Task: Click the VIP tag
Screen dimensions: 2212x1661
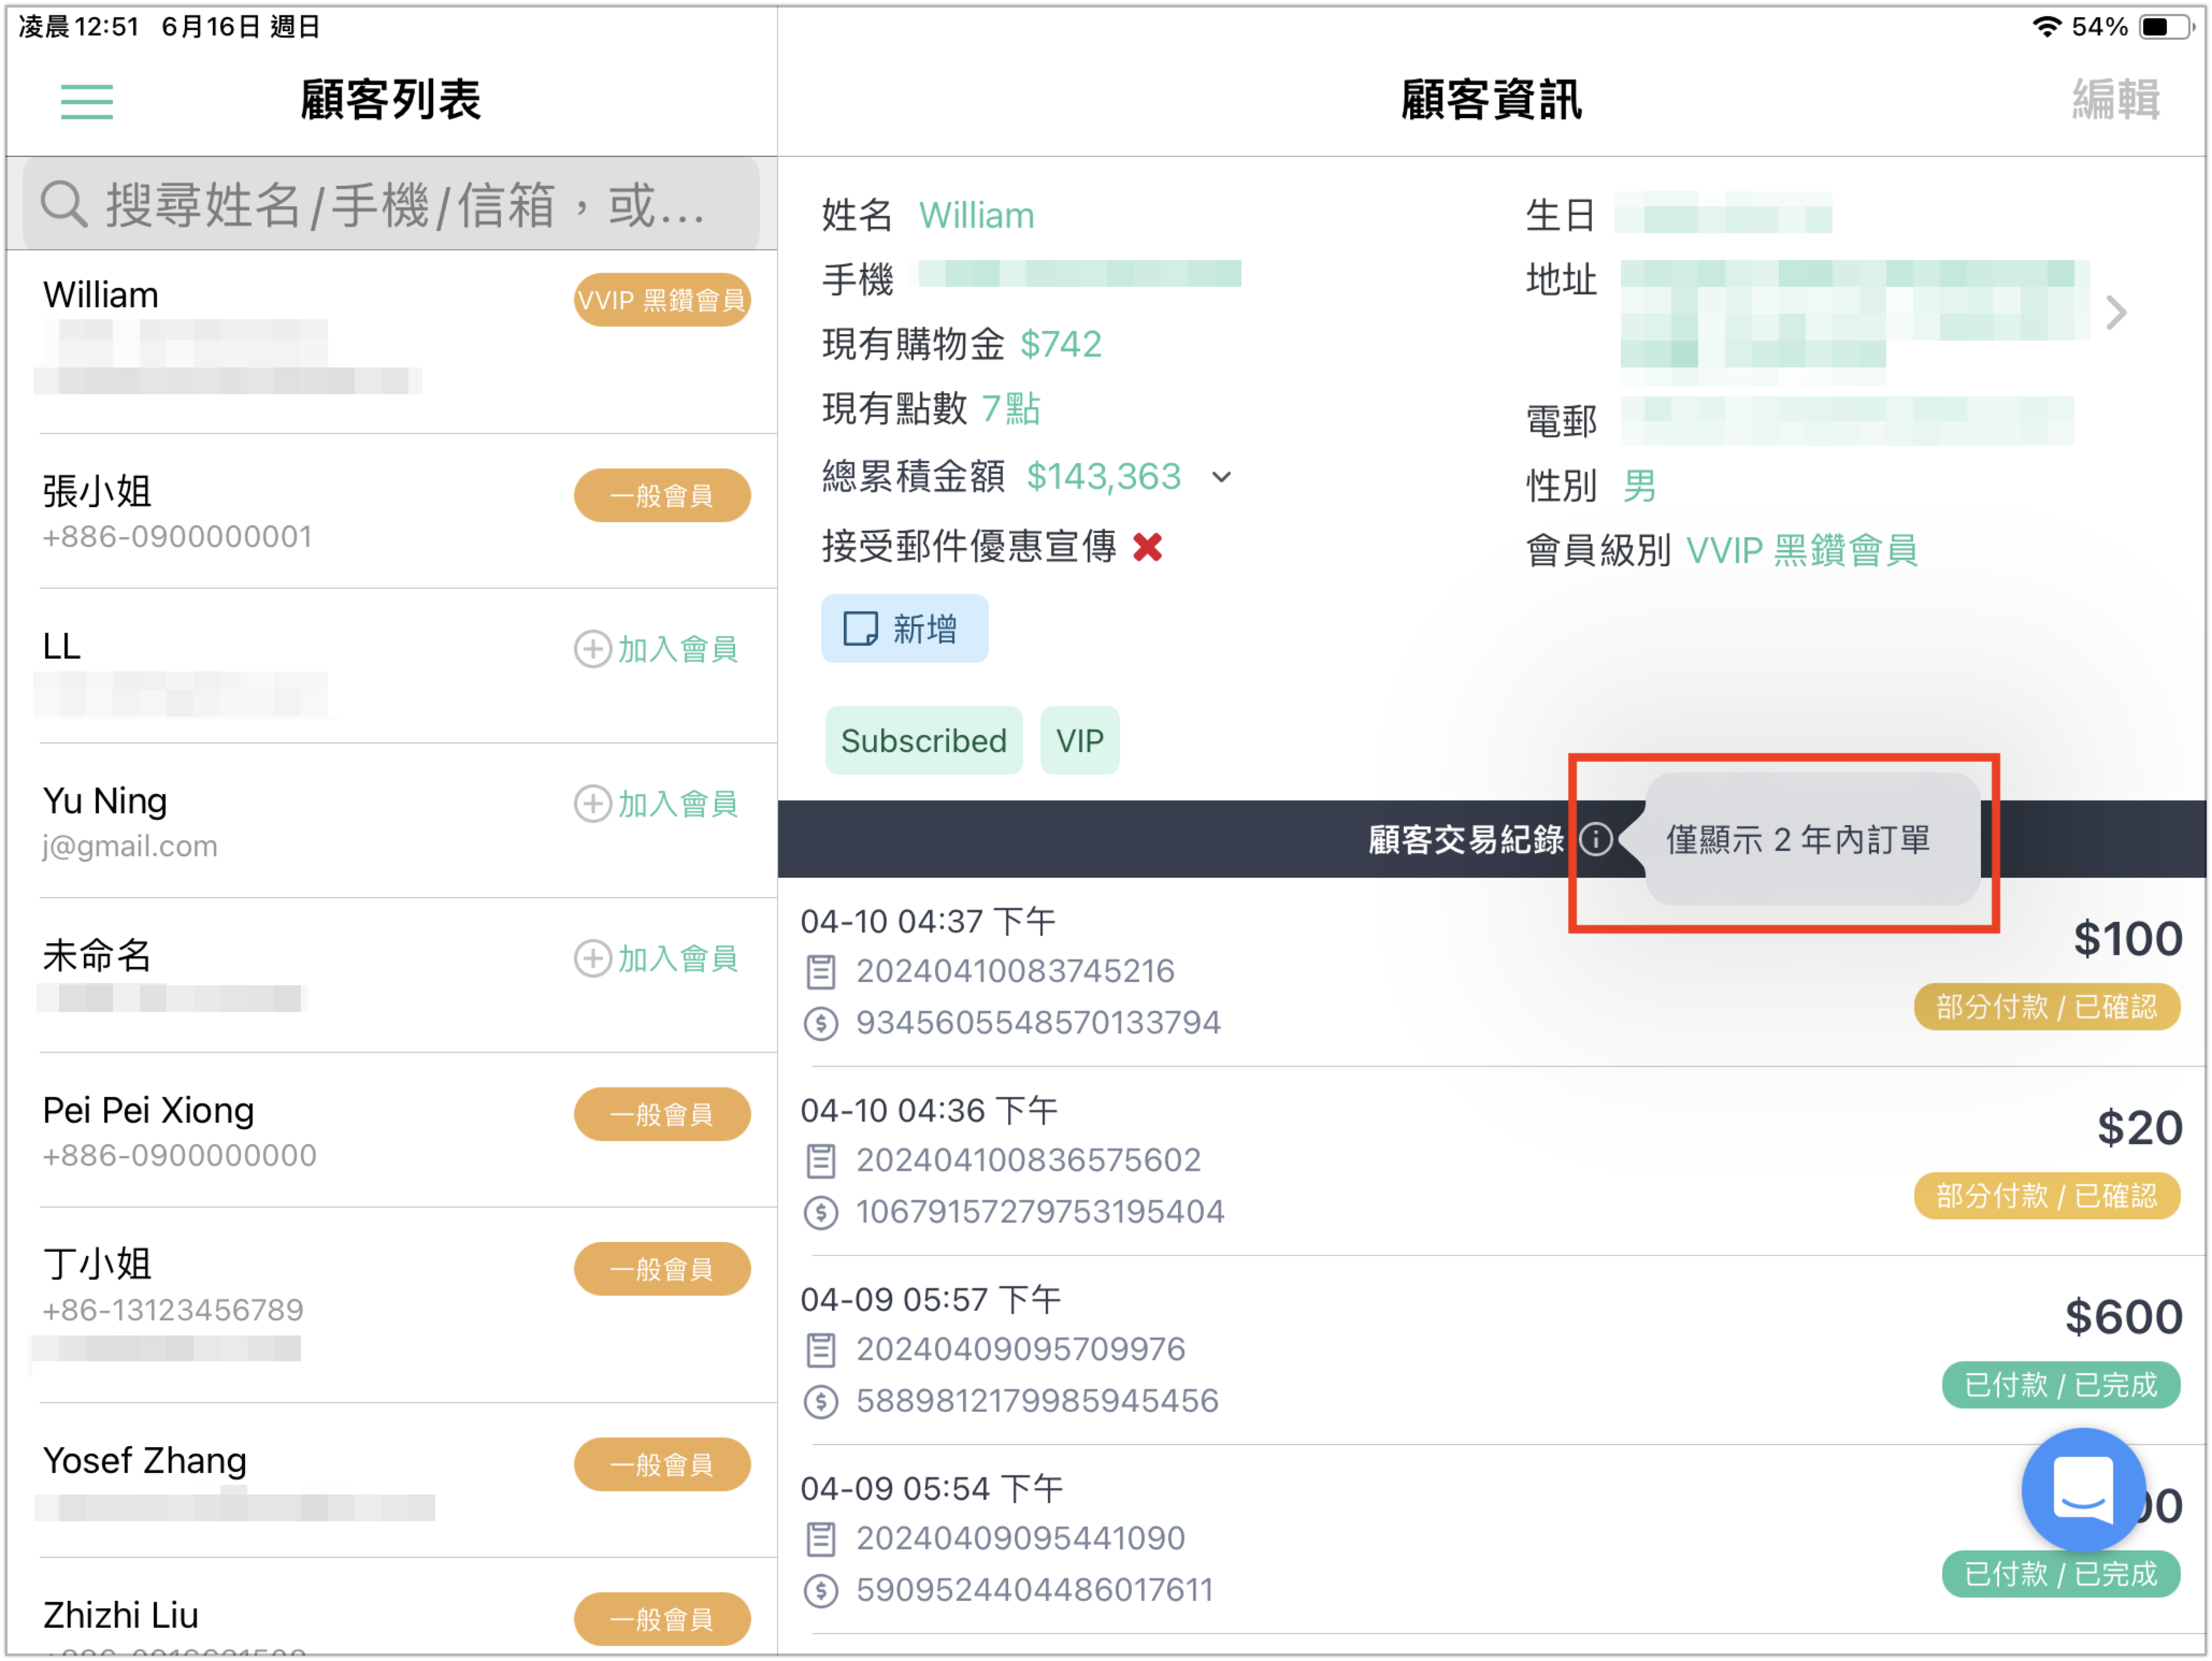Action: click(1080, 741)
